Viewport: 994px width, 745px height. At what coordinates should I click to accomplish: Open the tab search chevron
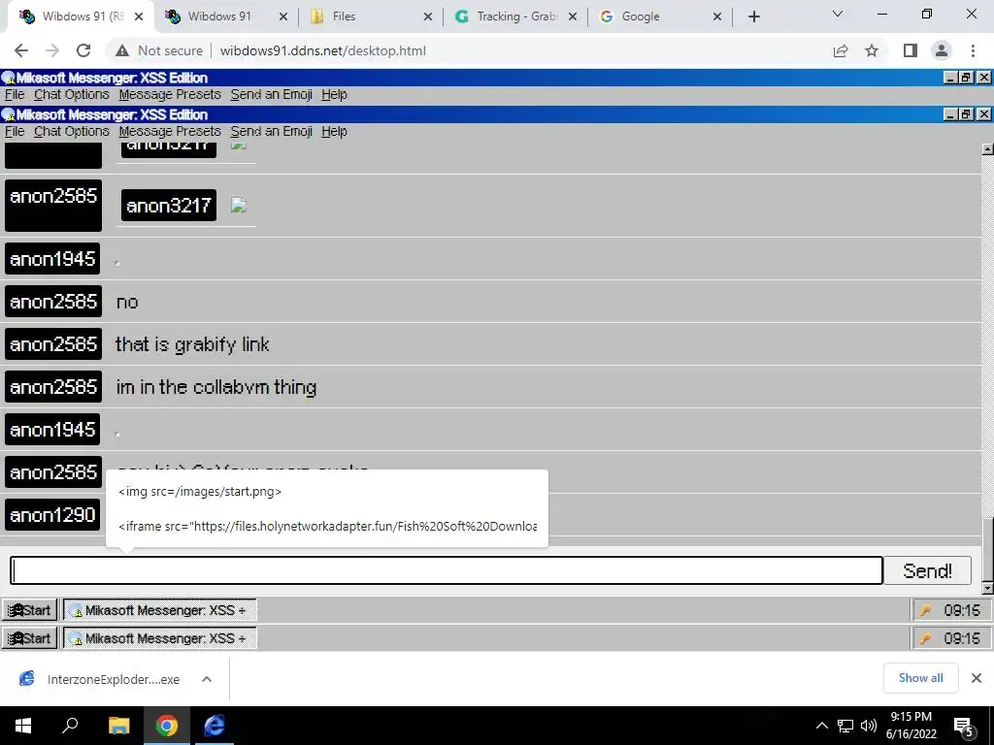(838, 14)
